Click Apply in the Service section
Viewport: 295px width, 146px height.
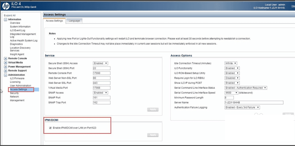click(x=153, y=109)
